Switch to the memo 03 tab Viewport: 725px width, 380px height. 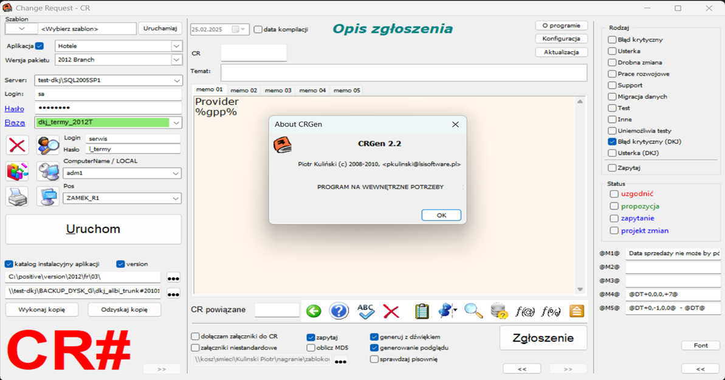[278, 90]
